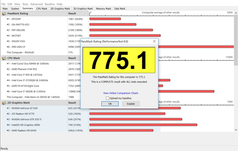The width and height of the screenshot is (238, 151).
Task: Open the File menu
Action: (x=3, y=4)
